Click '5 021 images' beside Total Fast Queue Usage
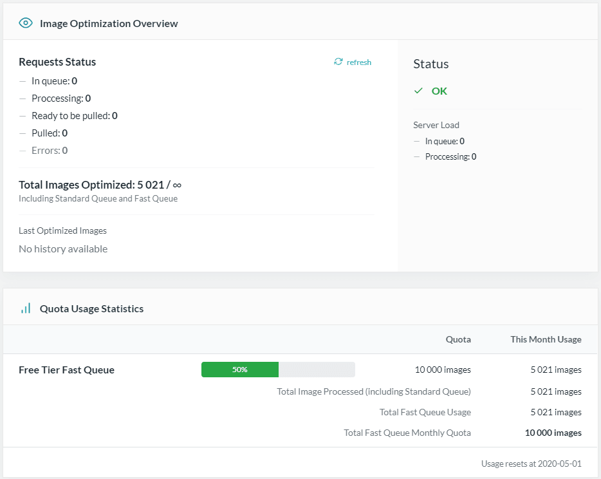Image resolution: width=601 pixels, height=479 pixels. coord(556,412)
